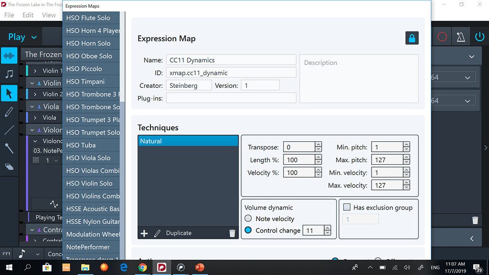
Task: Click the trash icon to delete the Natural technique
Action: click(232, 233)
